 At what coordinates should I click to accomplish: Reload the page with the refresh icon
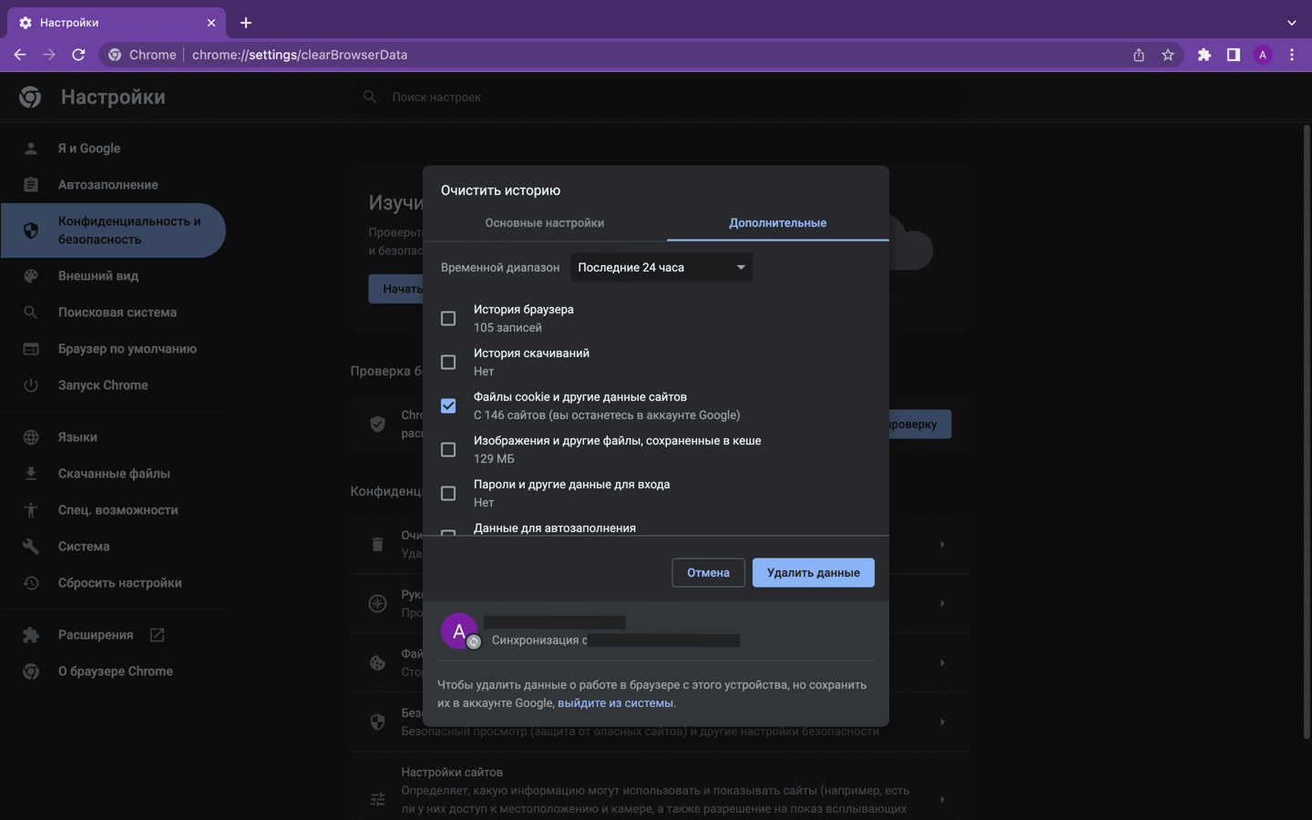click(x=78, y=55)
